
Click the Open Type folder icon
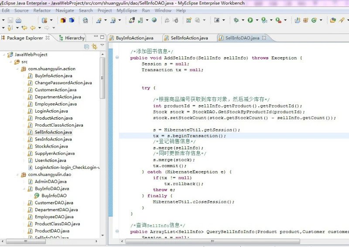click(x=333, y=20)
